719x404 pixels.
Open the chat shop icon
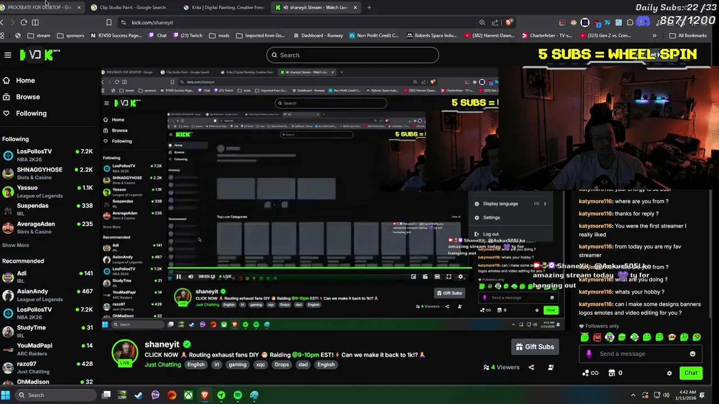pos(612,373)
